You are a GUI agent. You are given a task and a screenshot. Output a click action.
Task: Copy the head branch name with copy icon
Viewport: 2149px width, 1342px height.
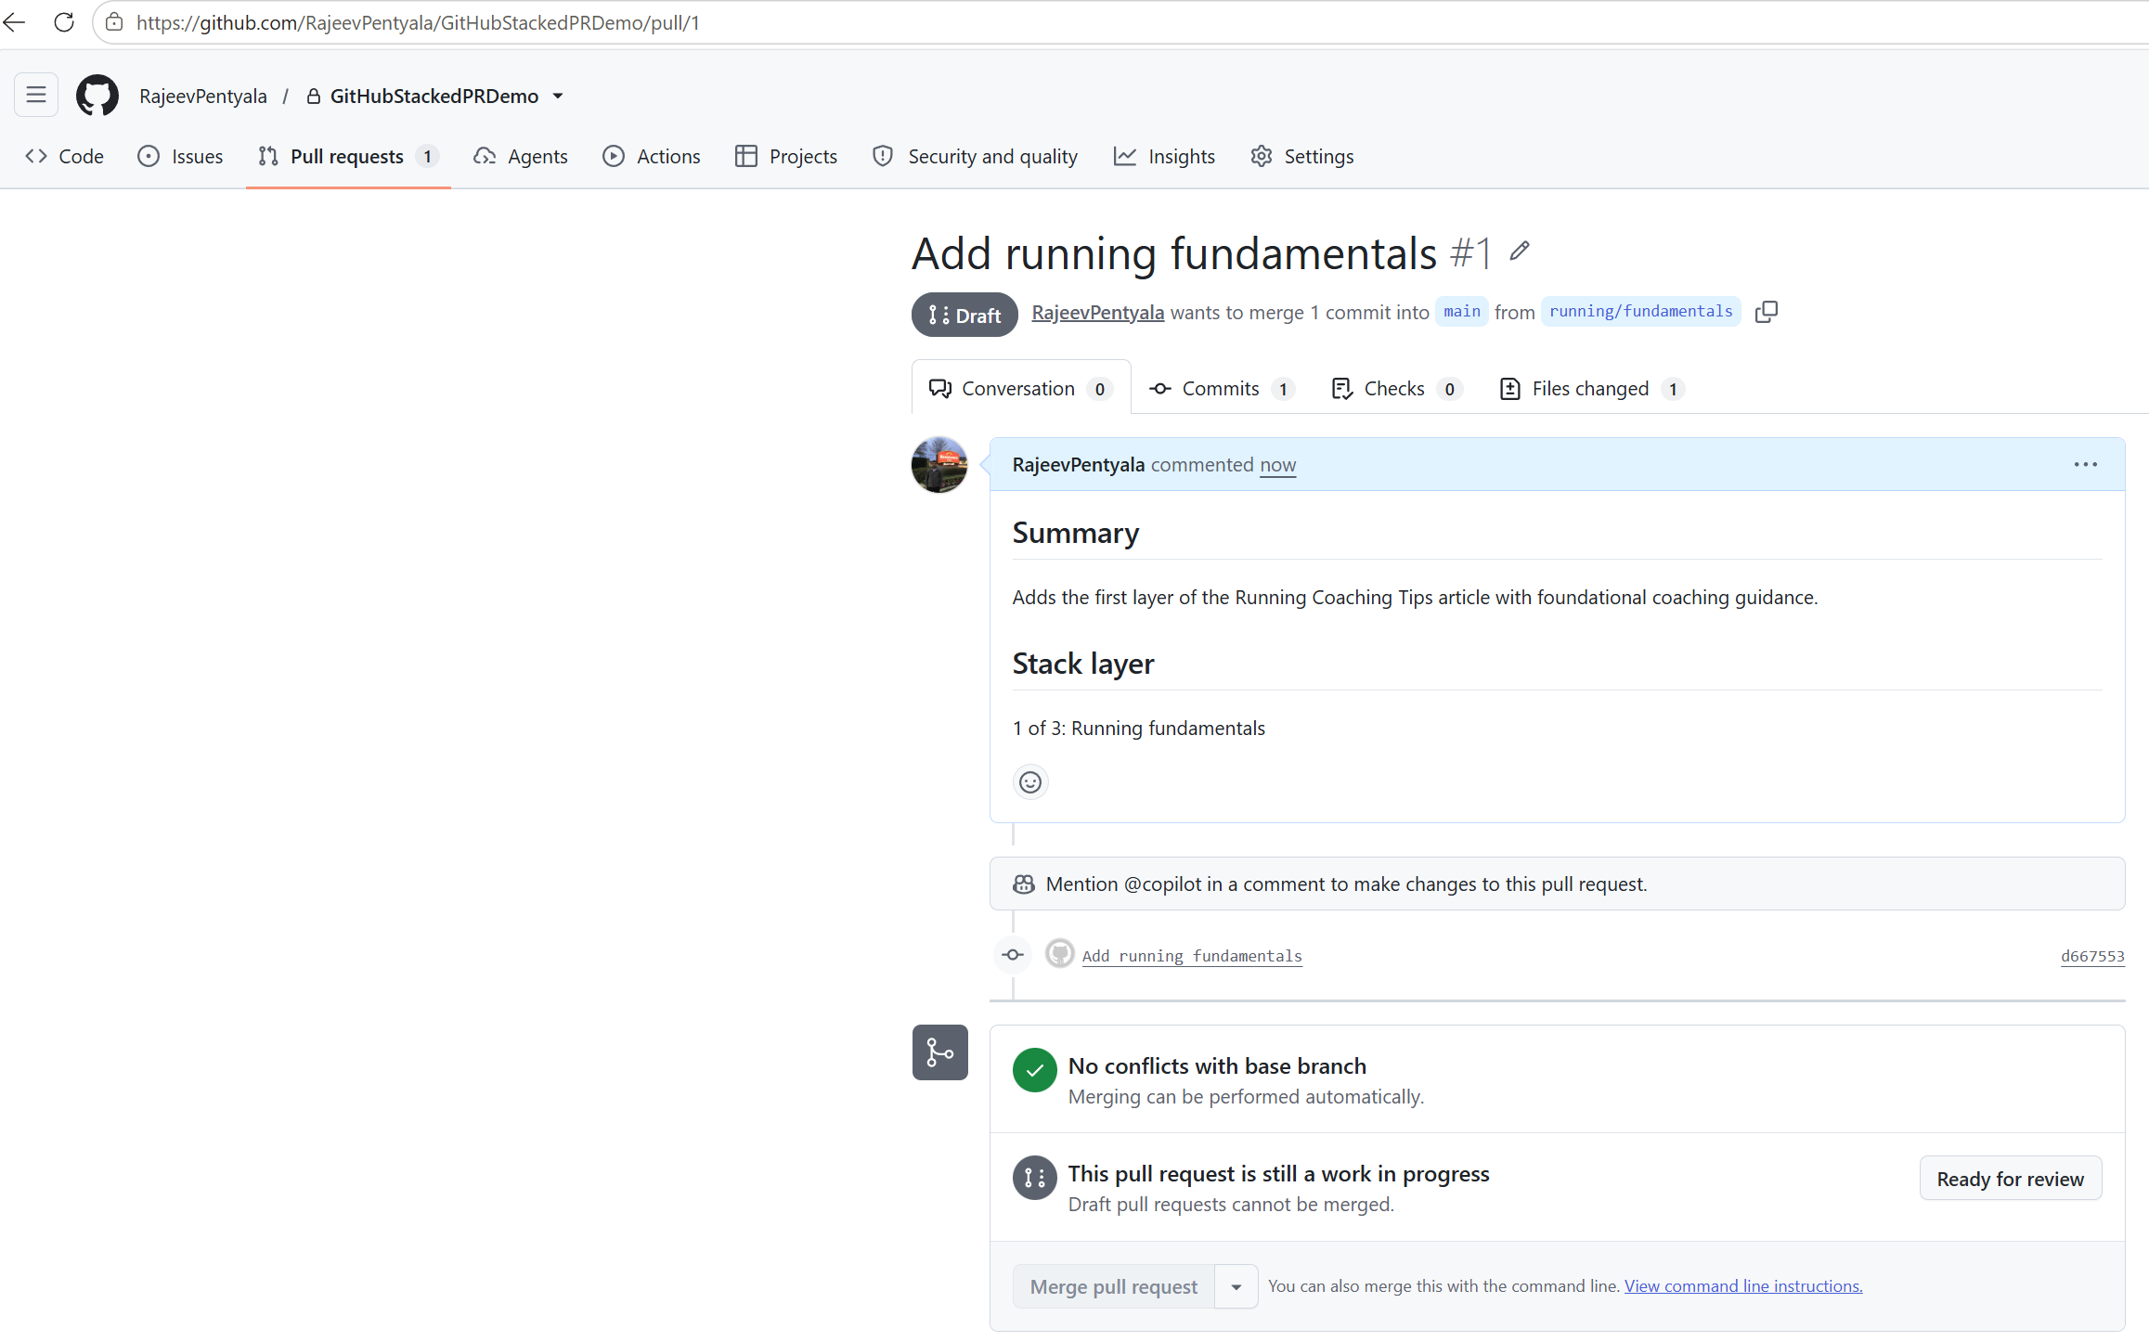click(x=1767, y=312)
